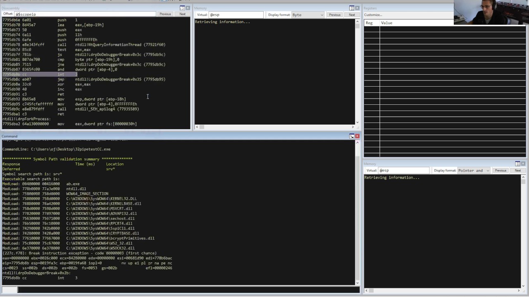Select the test eax,eax disassembly line
Image resolution: width=529 pixels, height=297 pixels.
pyautogui.click(x=47, y=49)
